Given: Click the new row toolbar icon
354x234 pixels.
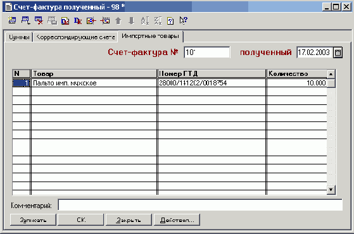Looking at the screenshot, I should tap(12, 20).
